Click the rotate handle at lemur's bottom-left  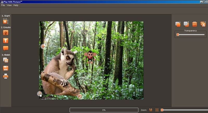click(40, 94)
